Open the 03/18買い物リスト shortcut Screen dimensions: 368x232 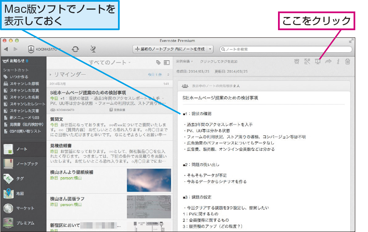pyautogui.click(x=22, y=131)
